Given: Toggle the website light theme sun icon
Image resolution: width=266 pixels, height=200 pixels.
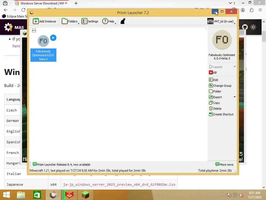Looking at the screenshot, I should tap(253, 27).
